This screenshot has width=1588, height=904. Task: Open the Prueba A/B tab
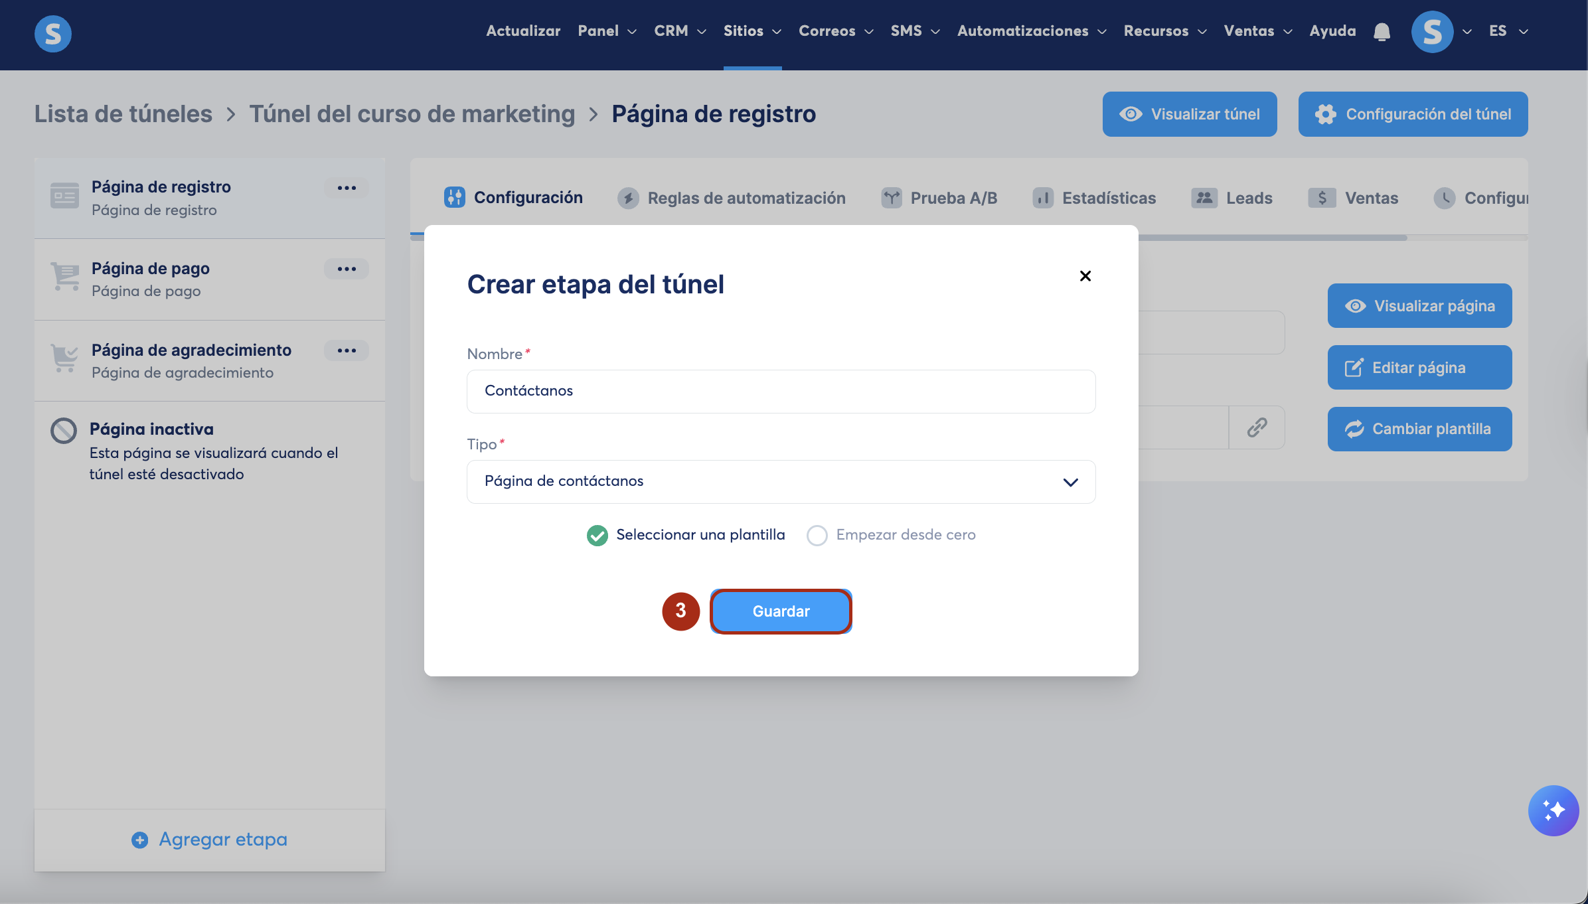(x=939, y=198)
